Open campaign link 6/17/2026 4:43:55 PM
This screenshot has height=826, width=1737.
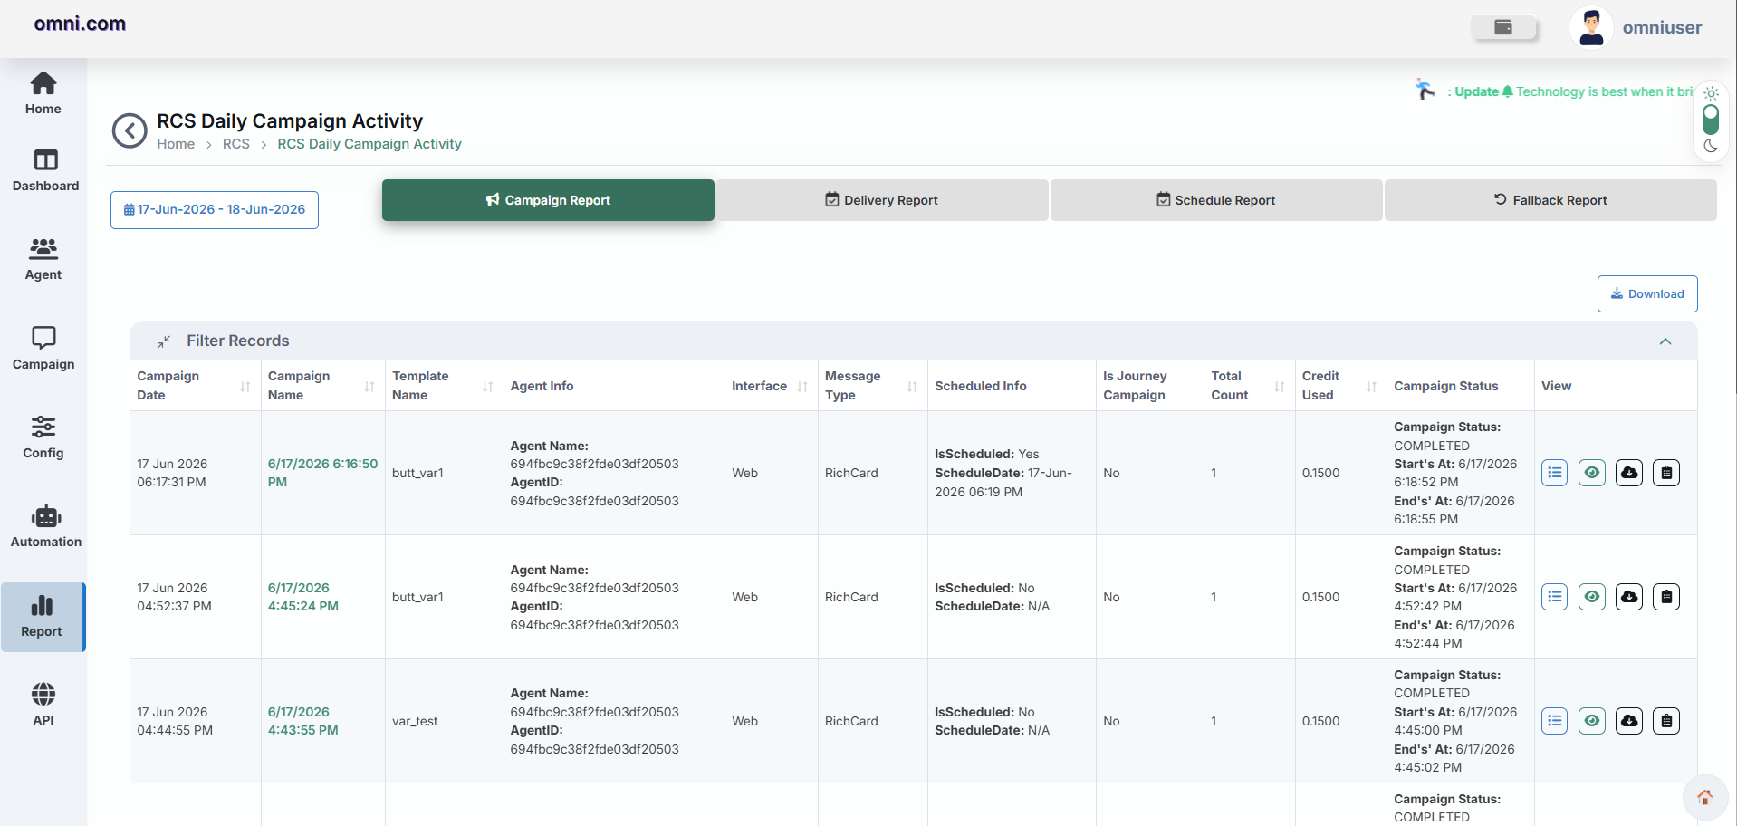click(x=303, y=721)
